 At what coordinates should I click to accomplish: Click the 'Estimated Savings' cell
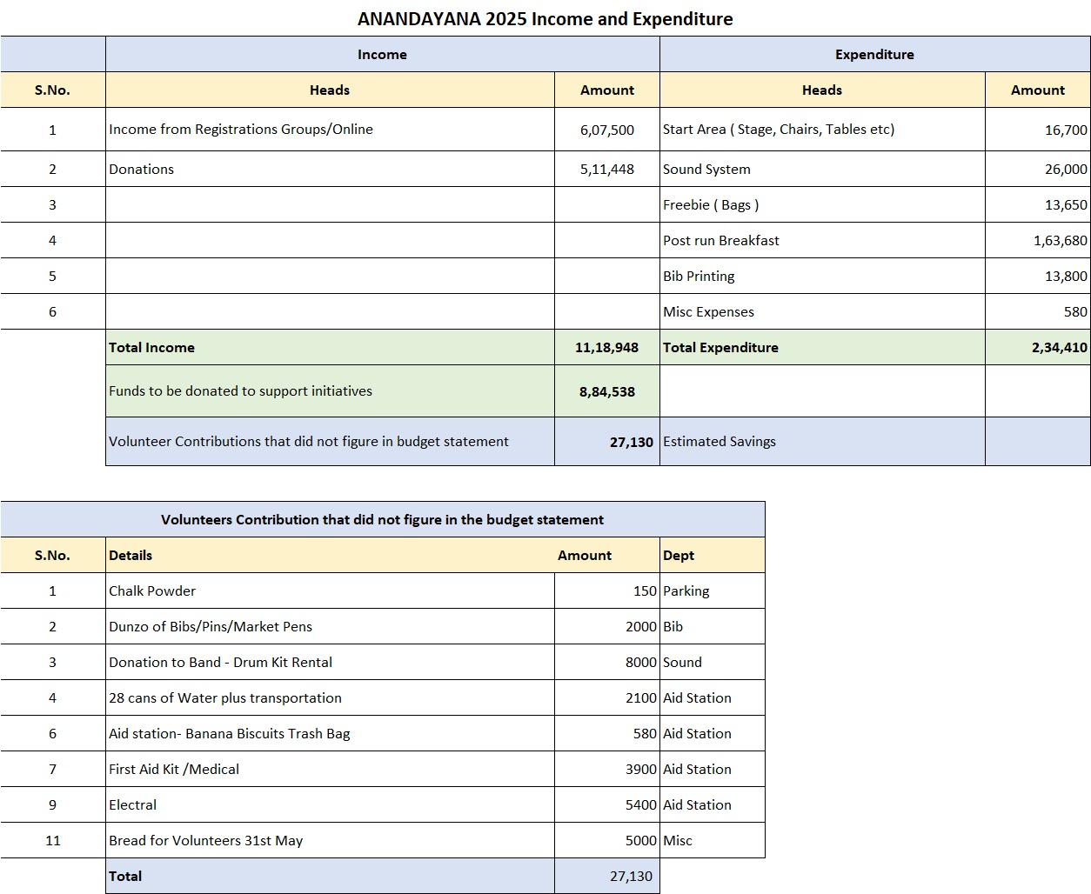(x=822, y=441)
